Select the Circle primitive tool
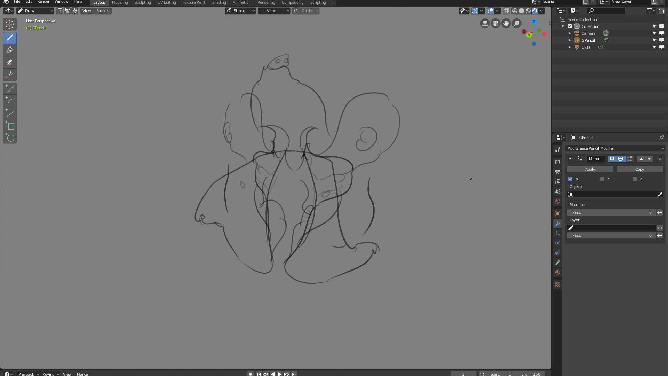668x376 pixels. (10, 138)
